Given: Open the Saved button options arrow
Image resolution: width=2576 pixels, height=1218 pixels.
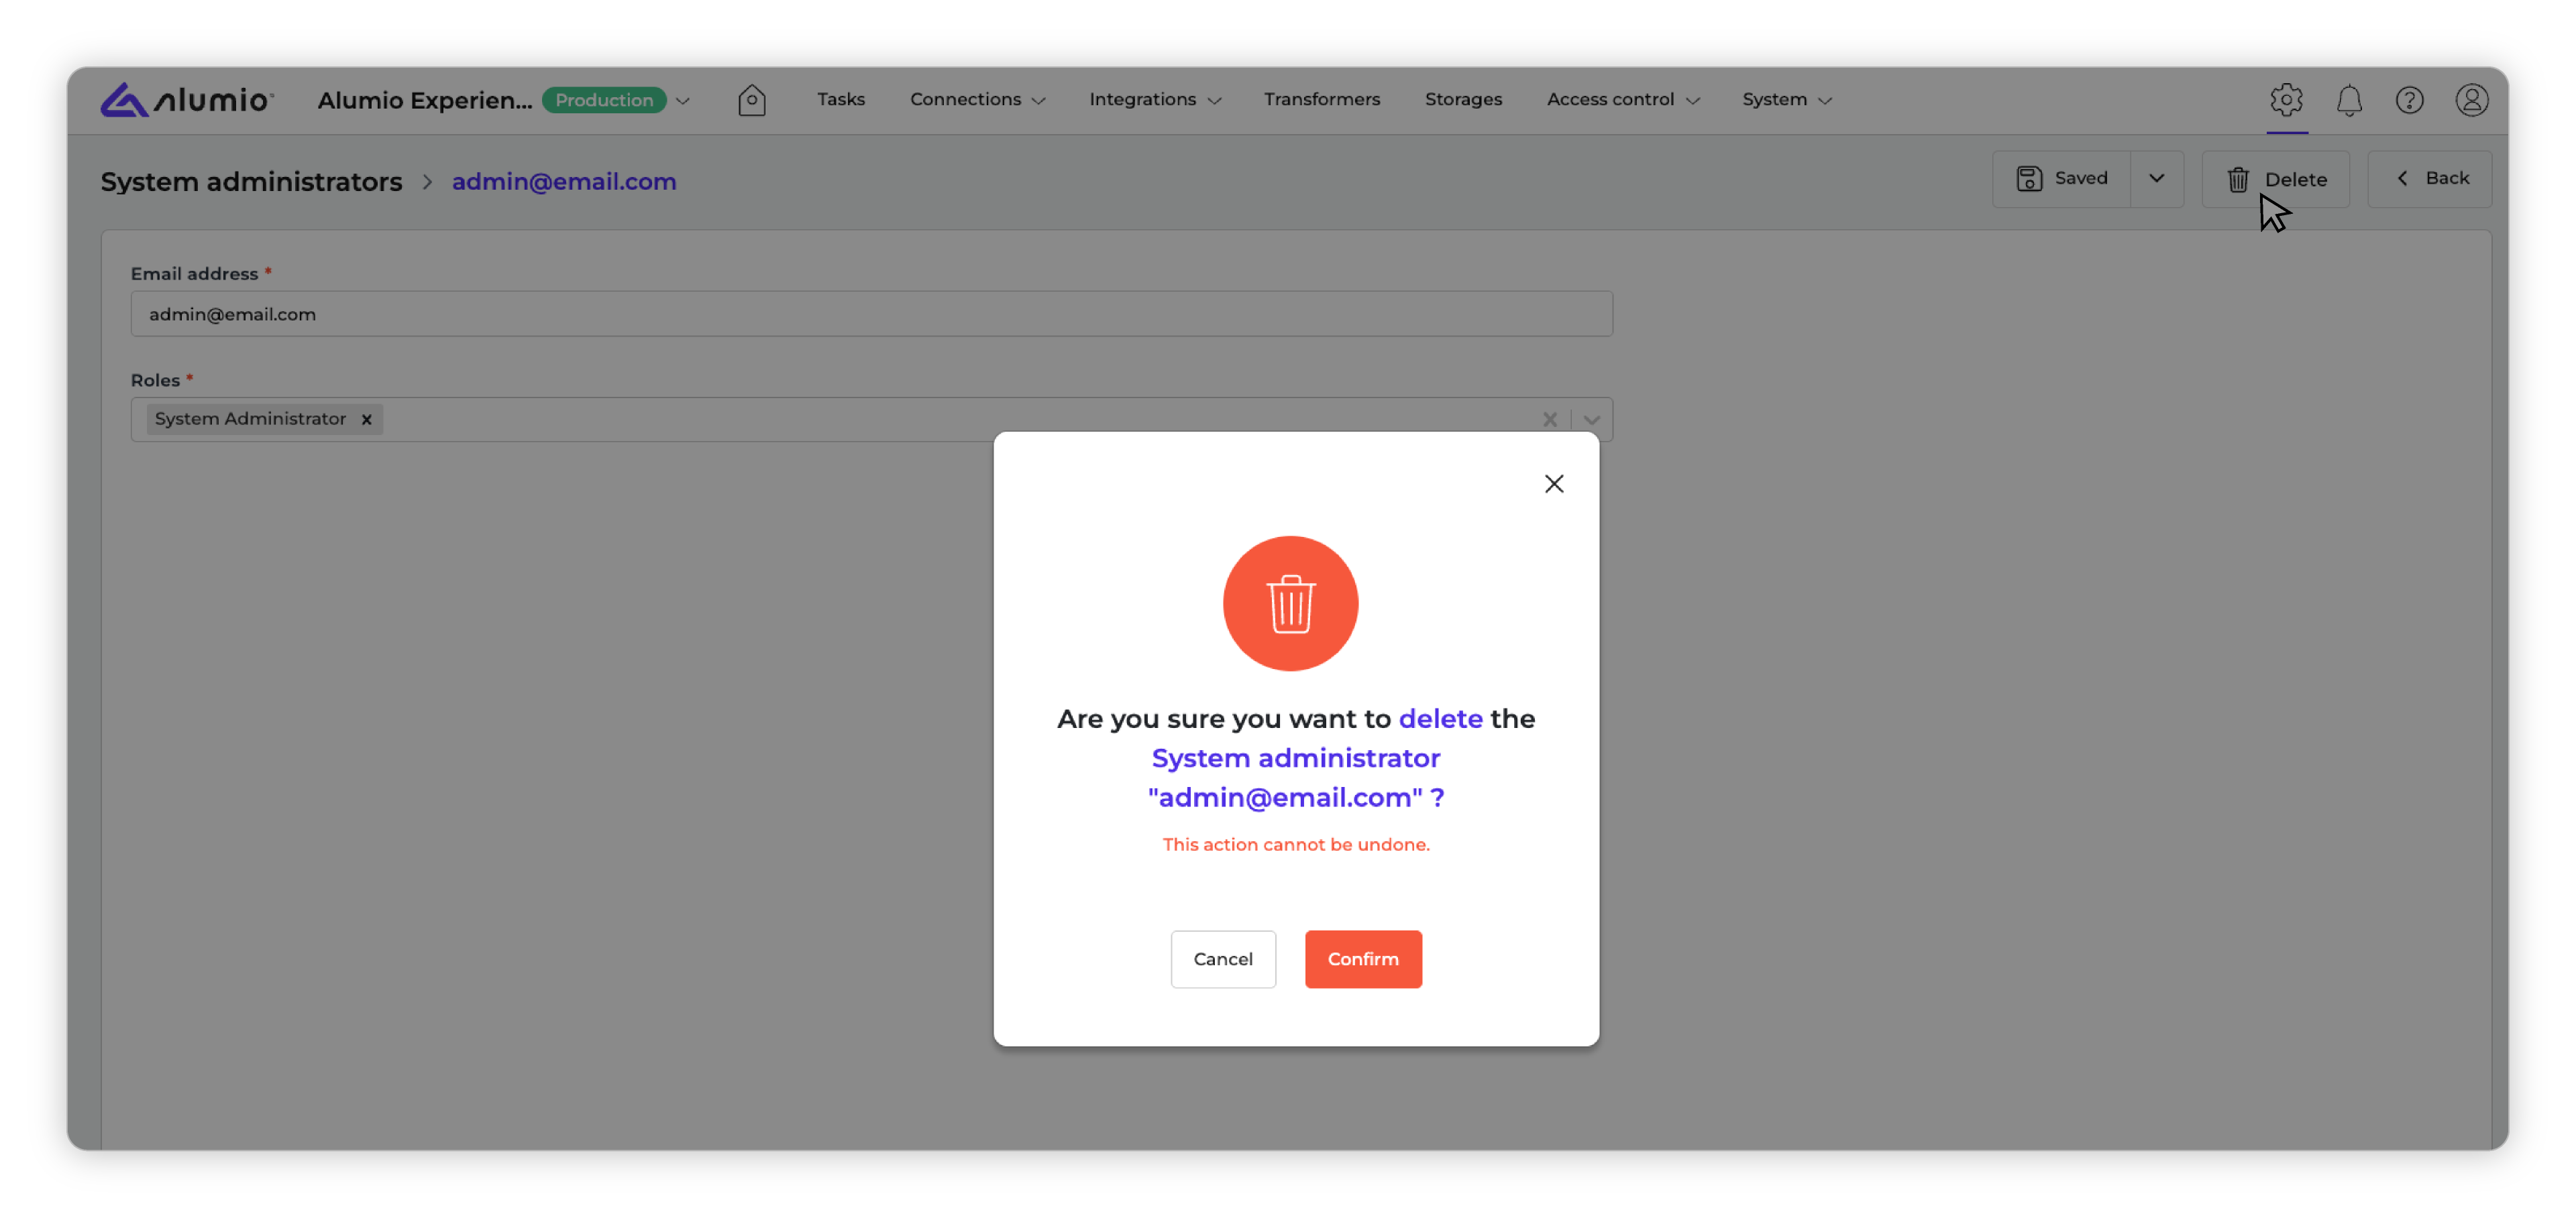Looking at the screenshot, I should tap(2156, 179).
